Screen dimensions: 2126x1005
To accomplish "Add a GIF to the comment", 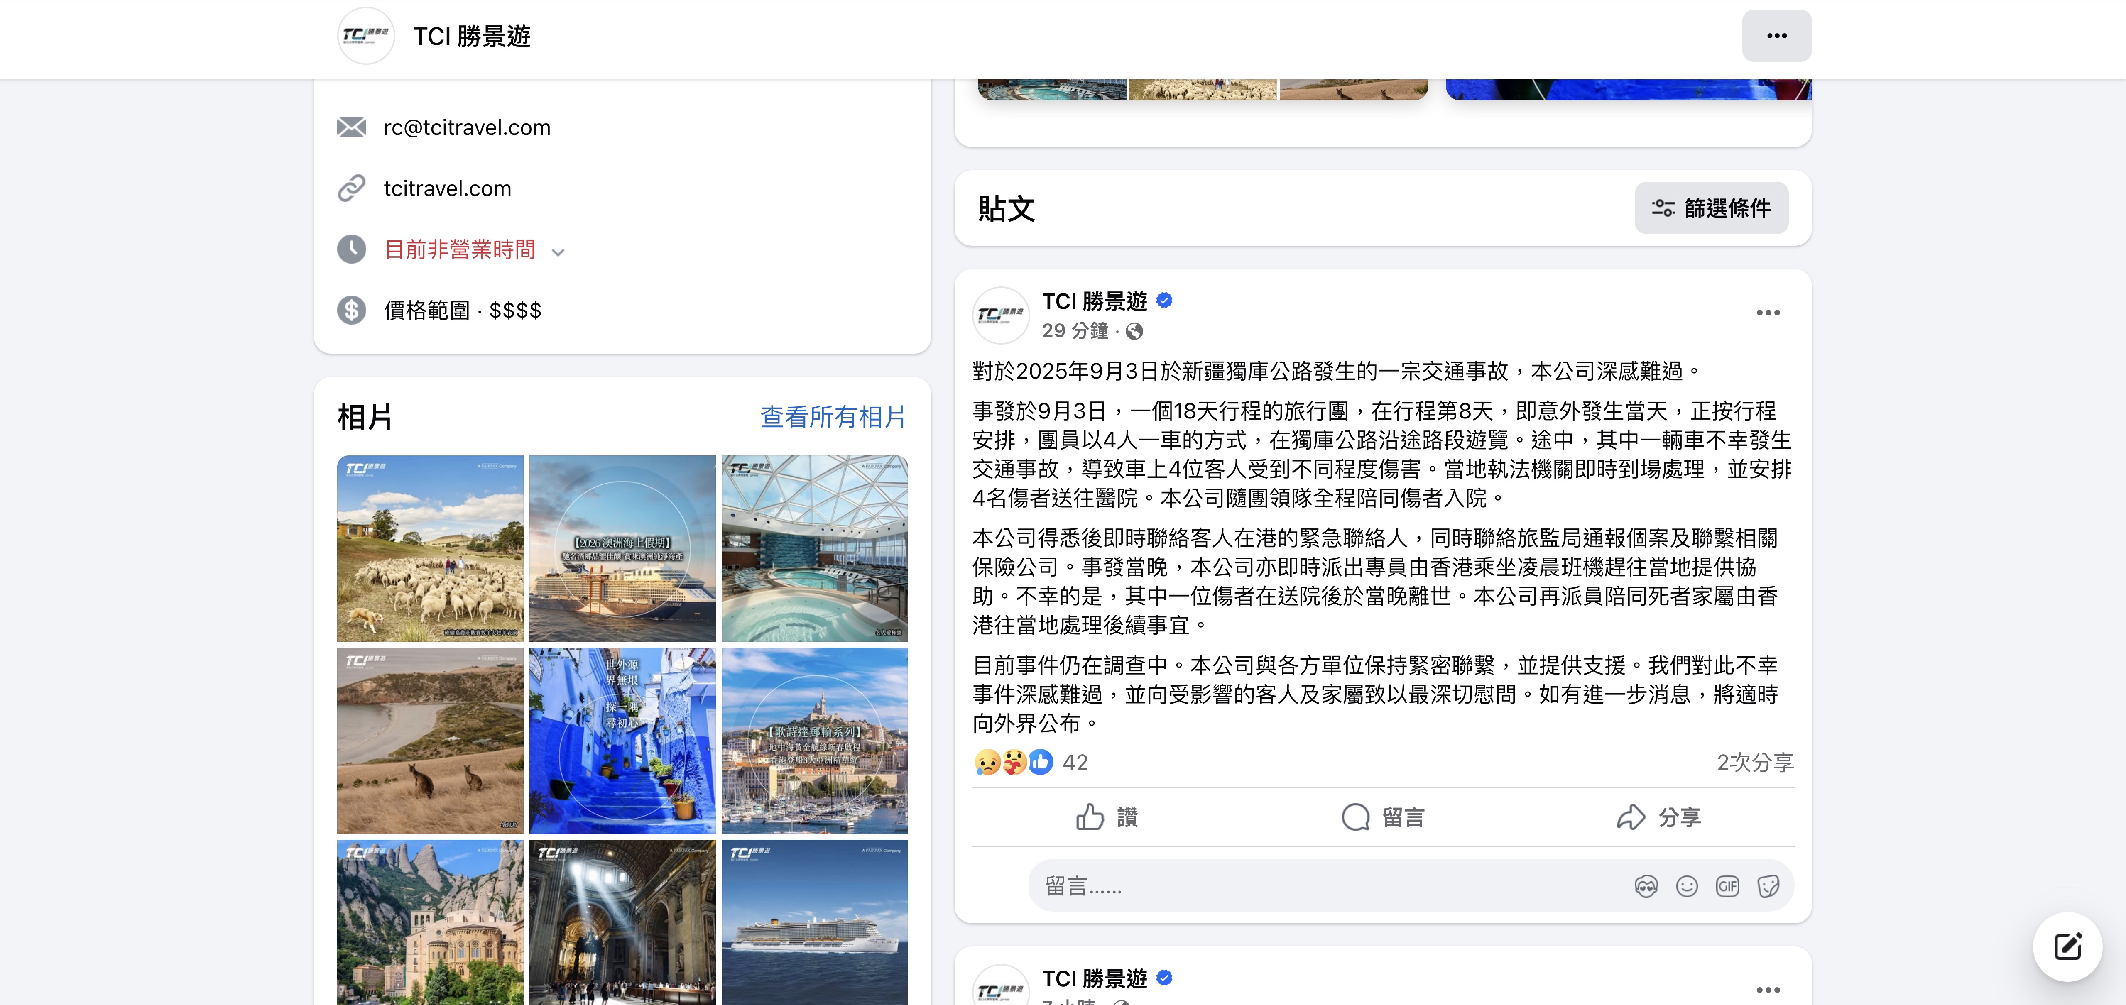I will [1727, 886].
